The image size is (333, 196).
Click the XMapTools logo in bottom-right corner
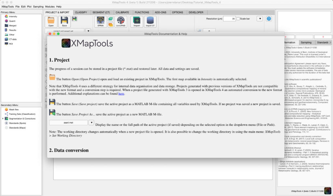tap(327, 191)
